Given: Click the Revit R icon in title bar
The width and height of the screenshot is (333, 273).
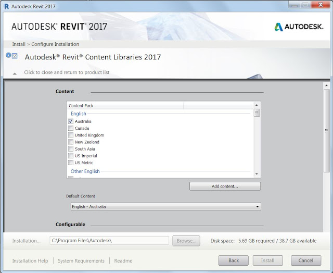Looking at the screenshot, I should [x=7, y=6].
